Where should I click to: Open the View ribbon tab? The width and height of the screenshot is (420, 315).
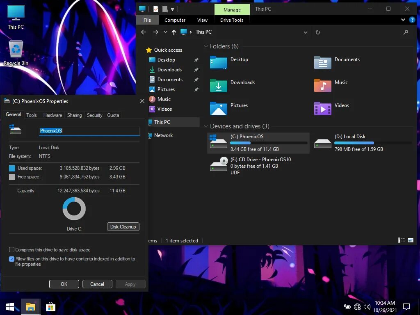click(202, 20)
